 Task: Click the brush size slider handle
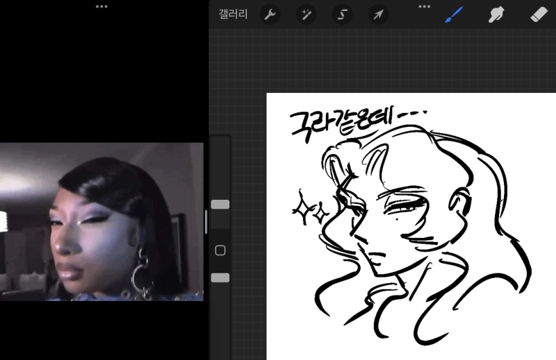point(220,205)
